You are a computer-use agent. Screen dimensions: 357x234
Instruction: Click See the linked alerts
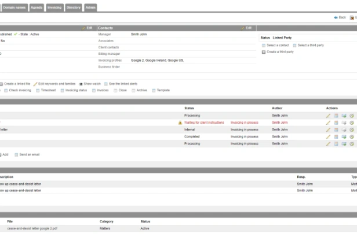coord(123,84)
